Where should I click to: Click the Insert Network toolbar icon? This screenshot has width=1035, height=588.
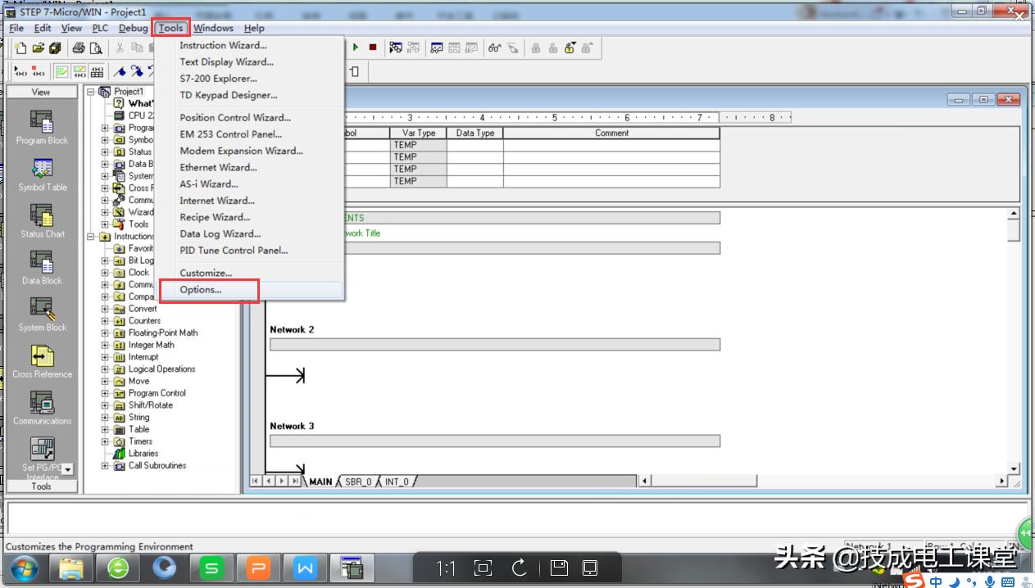click(x=21, y=71)
